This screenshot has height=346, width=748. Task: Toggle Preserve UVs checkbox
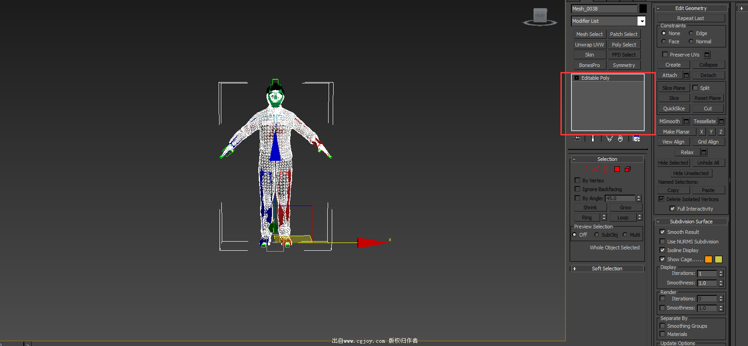point(665,55)
